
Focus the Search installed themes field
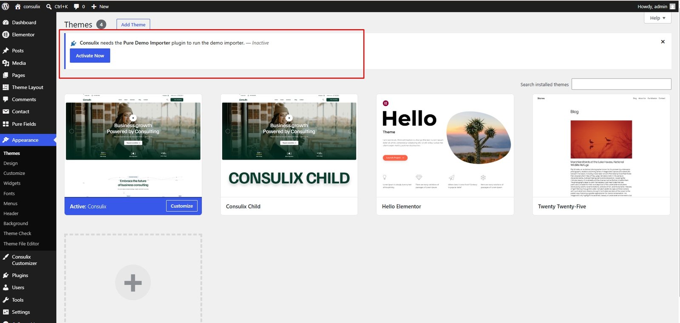click(x=621, y=84)
